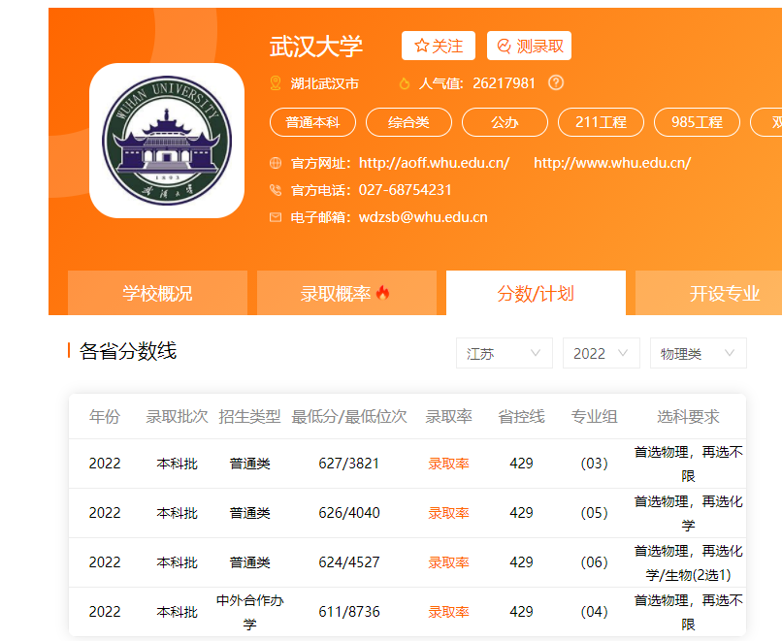The image size is (782, 641).
Task: Switch to the 录取概率 tab
Action: coord(346,293)
